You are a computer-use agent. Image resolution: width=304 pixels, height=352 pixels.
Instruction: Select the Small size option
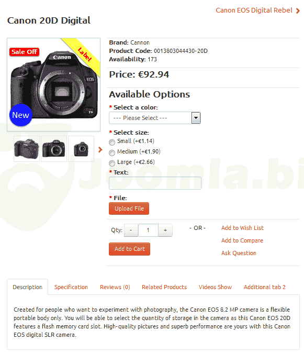point(112,142)
